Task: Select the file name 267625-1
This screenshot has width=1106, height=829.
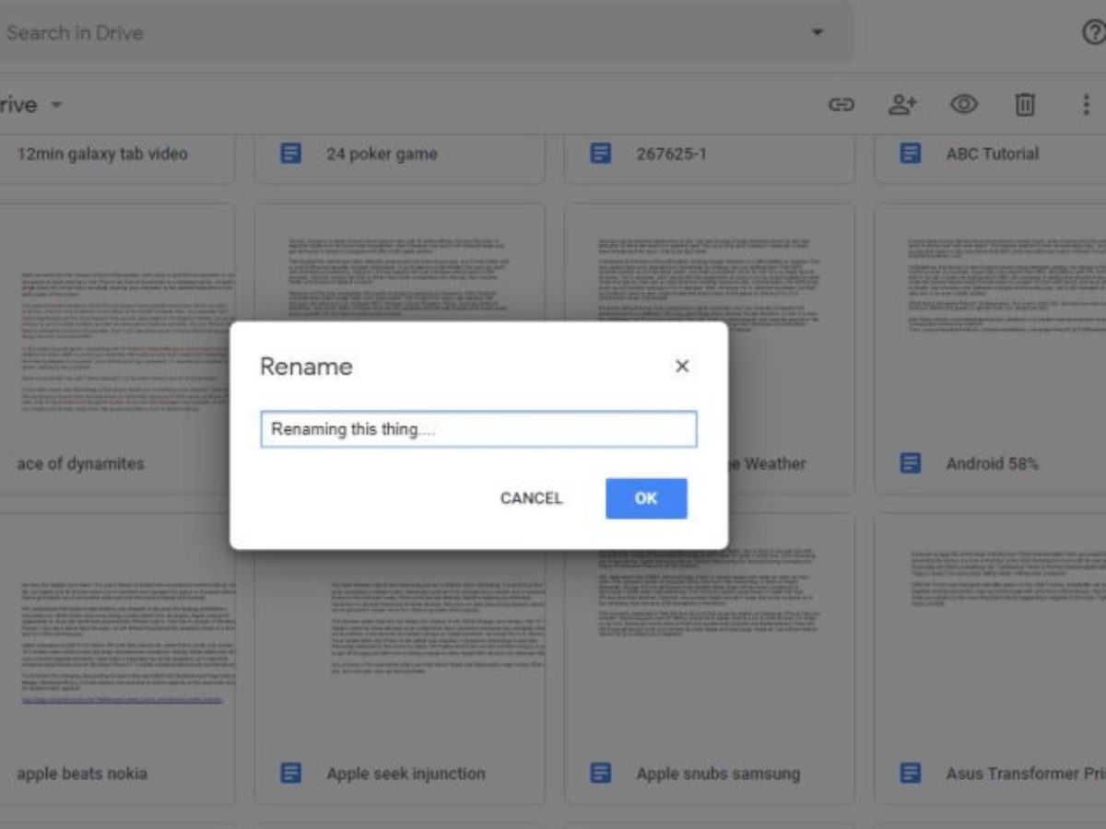Action: [x=671, y=154]
